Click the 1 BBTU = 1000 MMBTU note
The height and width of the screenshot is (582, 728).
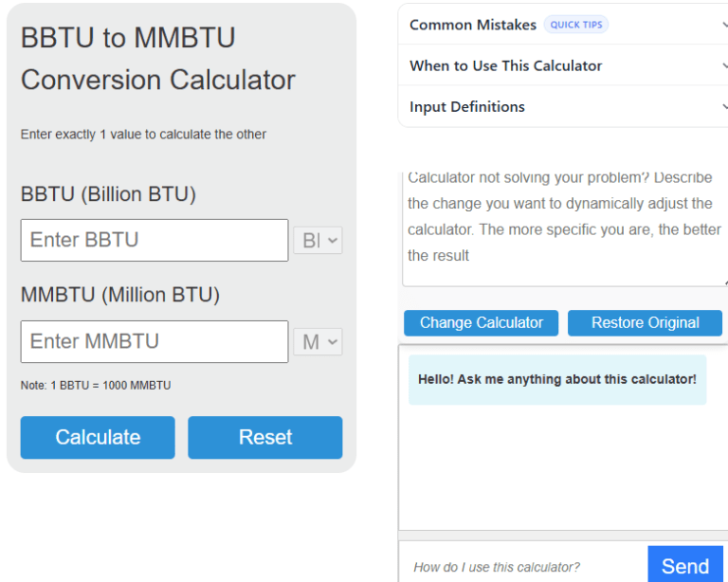click(x=96, y=386)
